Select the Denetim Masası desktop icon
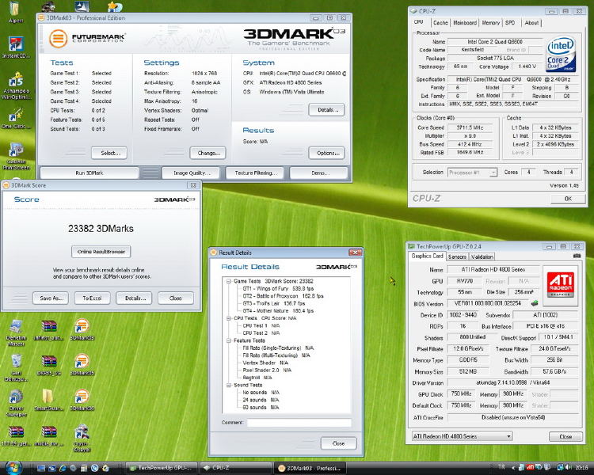The height and width of the screenshot is (475, 594). click(x=17, y=332)
